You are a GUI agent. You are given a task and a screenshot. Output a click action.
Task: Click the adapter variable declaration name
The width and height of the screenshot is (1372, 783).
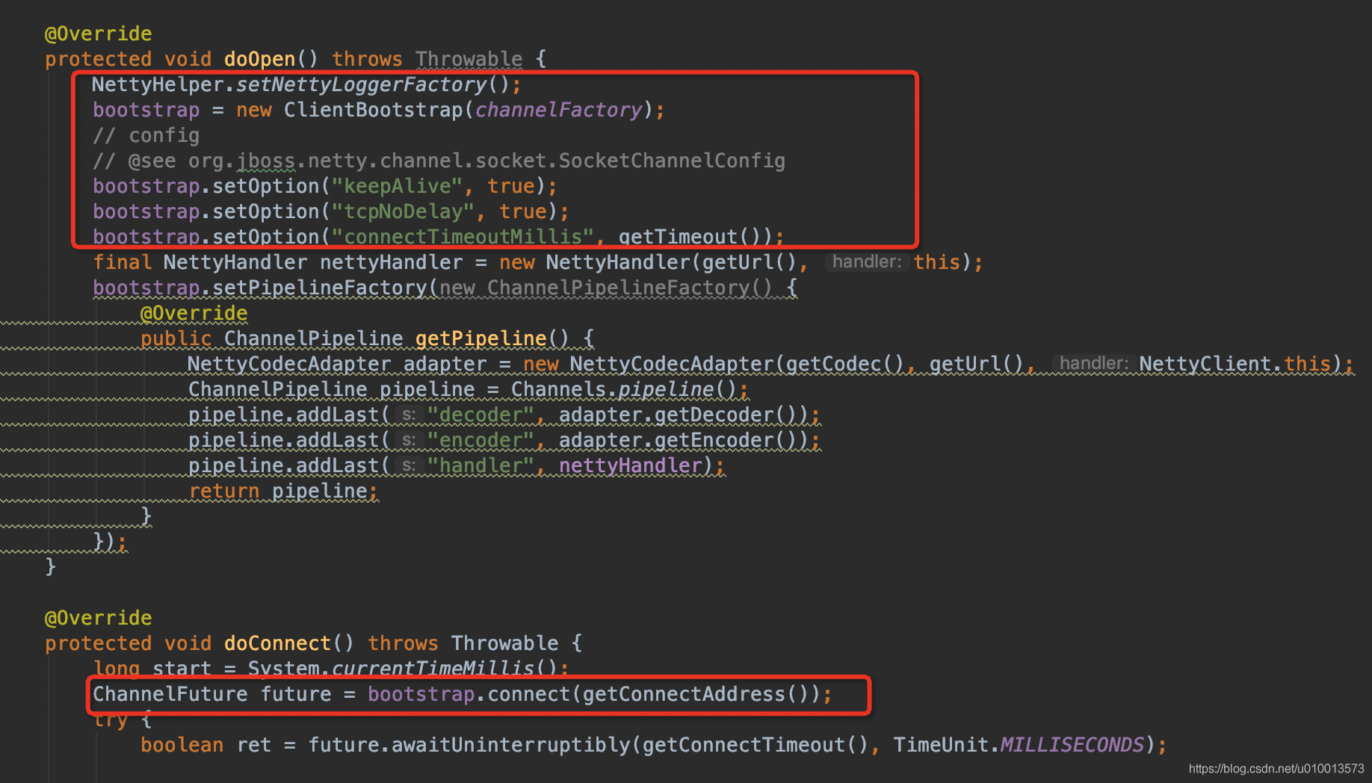[x=445, y=364]
